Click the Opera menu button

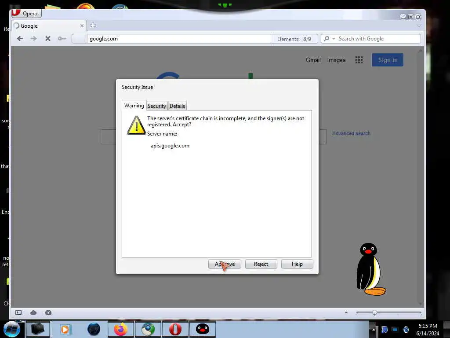(x=26, y=13)
